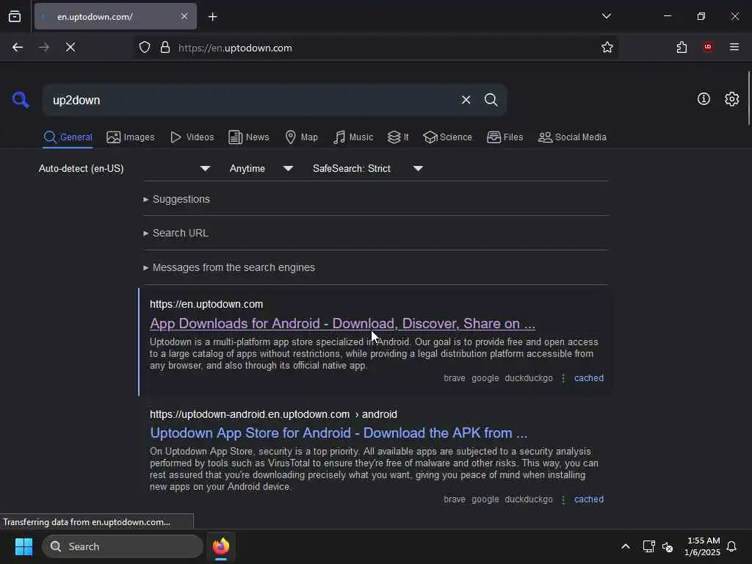The height and width of the screenshot is (564, 752).
Task: Switch to Images search tab
Action: 131,137
